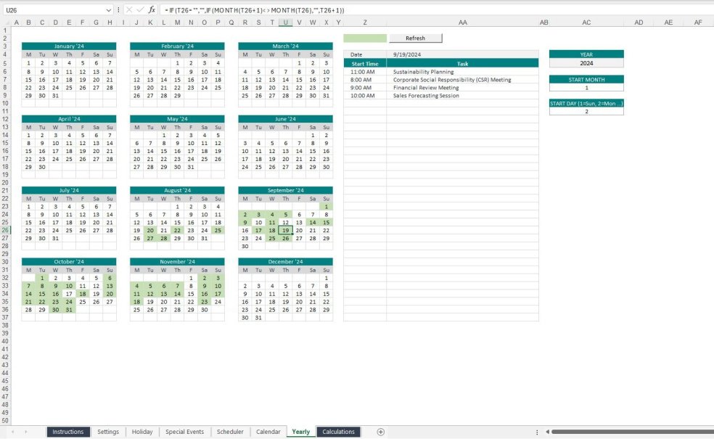714x439 pixels.
Task: Select the YEAR cell showing 2024
Action: [x=586, y=62]
